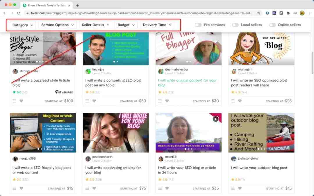The height and width of the screenshot is (196, 314).
Task: Click the outdoor blog post gig thumbnail
Action: click(261, 133)
